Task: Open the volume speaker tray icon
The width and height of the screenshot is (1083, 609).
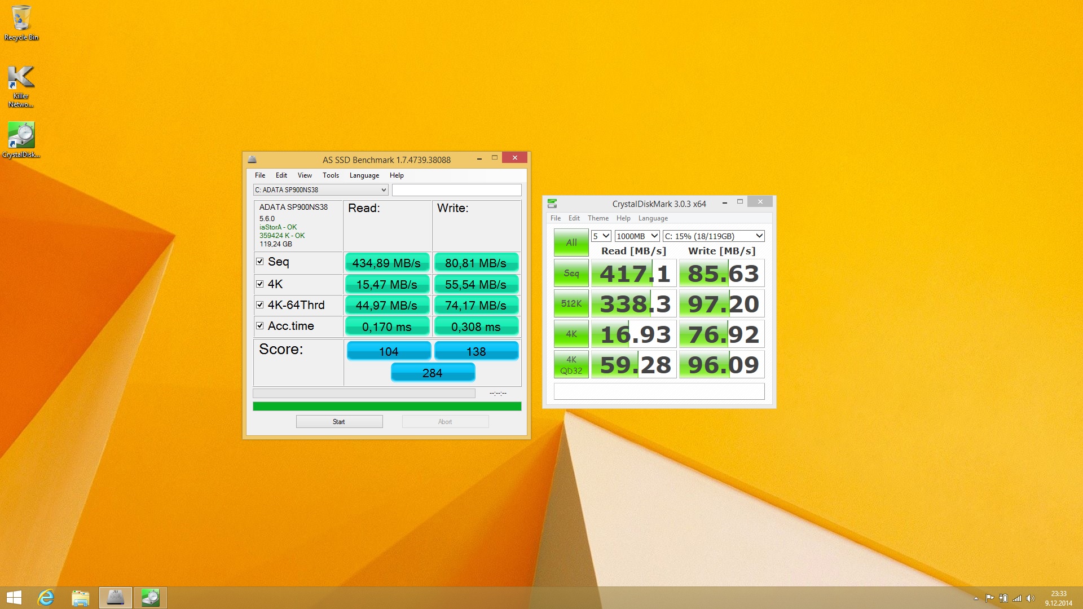Action: [x=1031, y=598]
